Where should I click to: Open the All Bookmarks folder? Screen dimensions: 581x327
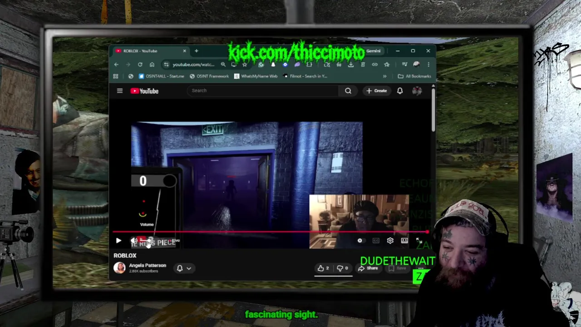[x=414, y=76]
